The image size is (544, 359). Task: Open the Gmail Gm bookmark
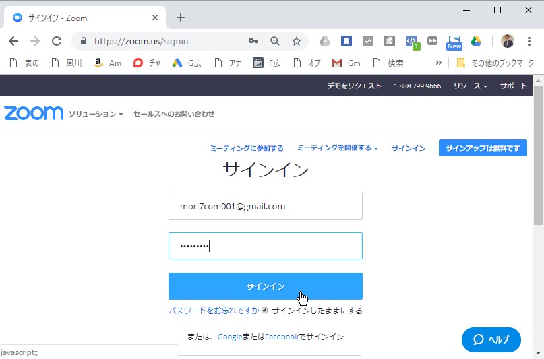(346, 63)
